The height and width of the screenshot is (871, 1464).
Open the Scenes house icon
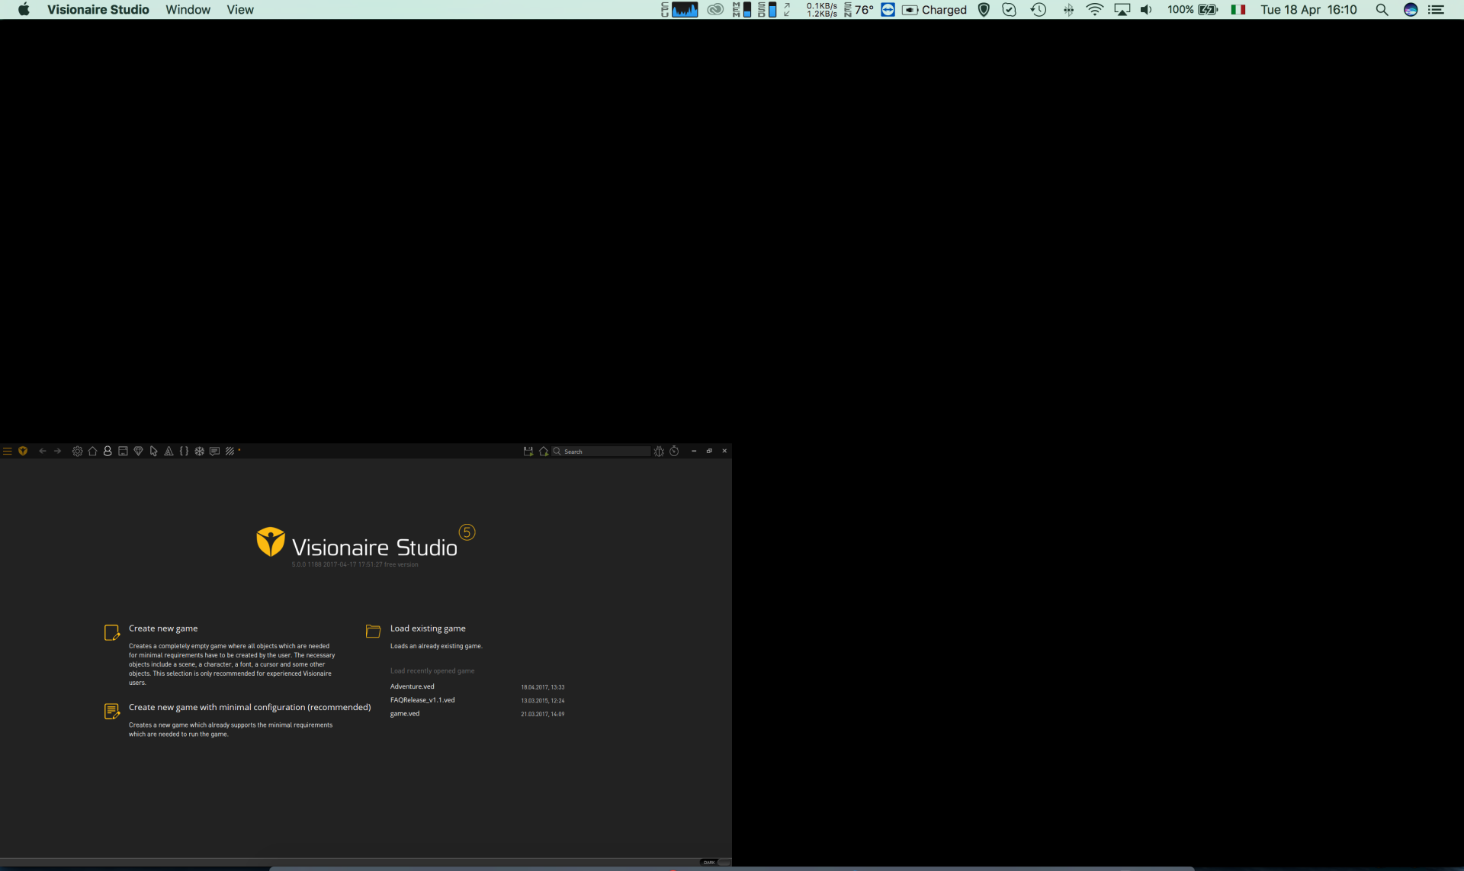pyautogui.click(x=92, y=452)
